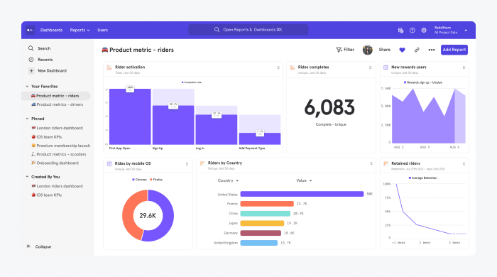The image size is (497, 277).
Task: Toggle the Chrome legend entry
Action: [139, 180]
